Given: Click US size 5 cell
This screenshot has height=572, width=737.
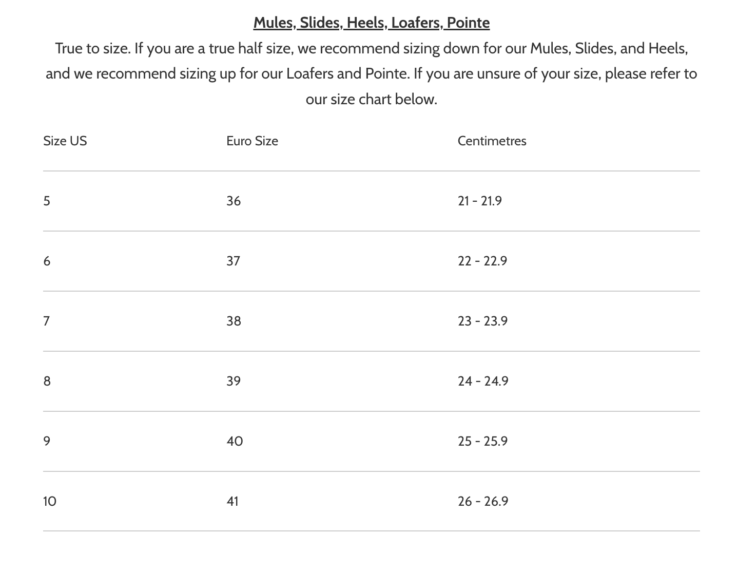Looking at the screenshot, I should [47, 201].
